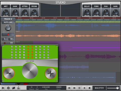
Task: Click the FDBK label button
Action: pyautogui.click(x=96, y=6)
